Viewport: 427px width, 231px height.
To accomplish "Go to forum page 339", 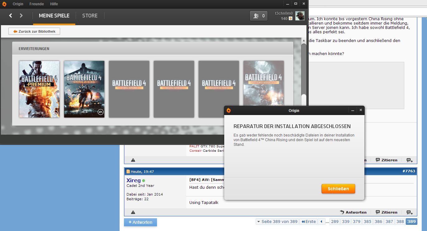I will [x=346, y=222].
